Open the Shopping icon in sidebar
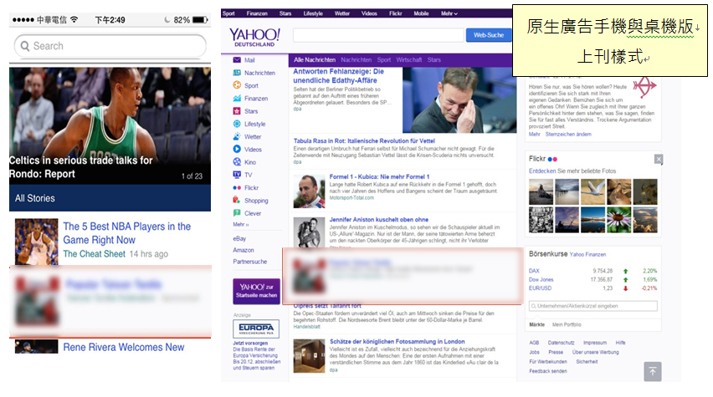 237,200
